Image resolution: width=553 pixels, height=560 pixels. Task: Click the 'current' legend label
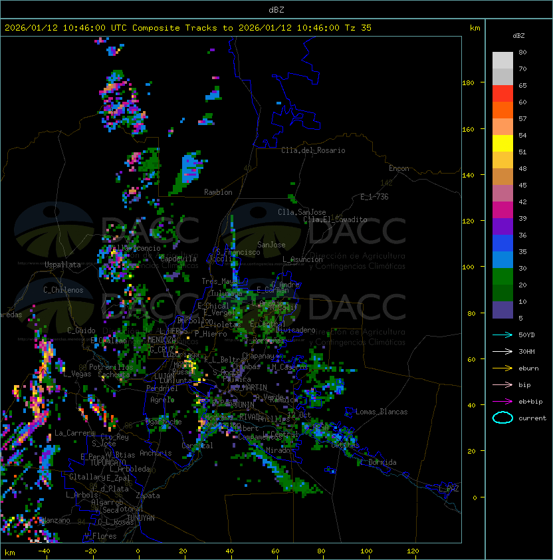pyautogui.click(x=532, y=418)
